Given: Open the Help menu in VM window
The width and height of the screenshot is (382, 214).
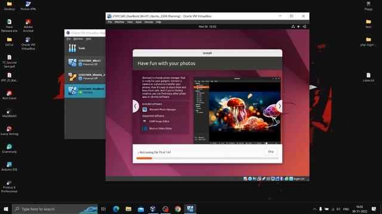Looking at the screenshot, I should coord(158,22).
